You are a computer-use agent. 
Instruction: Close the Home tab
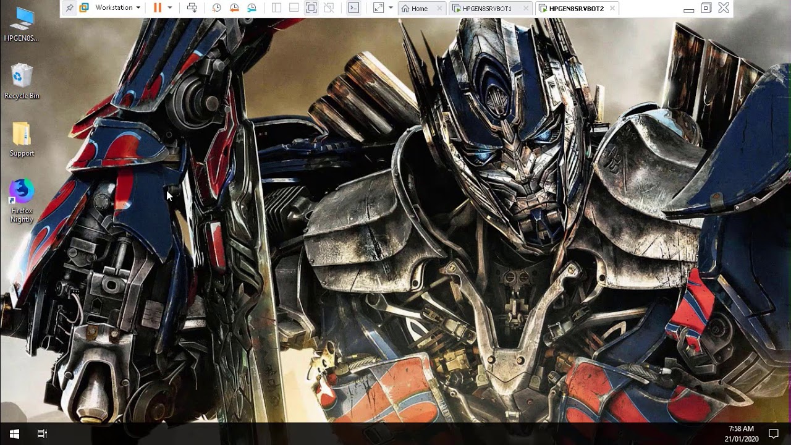pos(439,9)
